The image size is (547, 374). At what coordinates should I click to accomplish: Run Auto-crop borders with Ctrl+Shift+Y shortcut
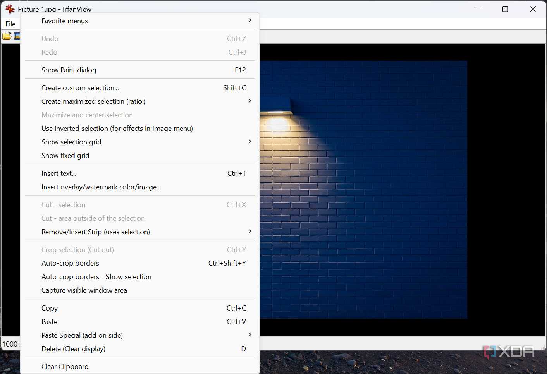tap(140, 263)
